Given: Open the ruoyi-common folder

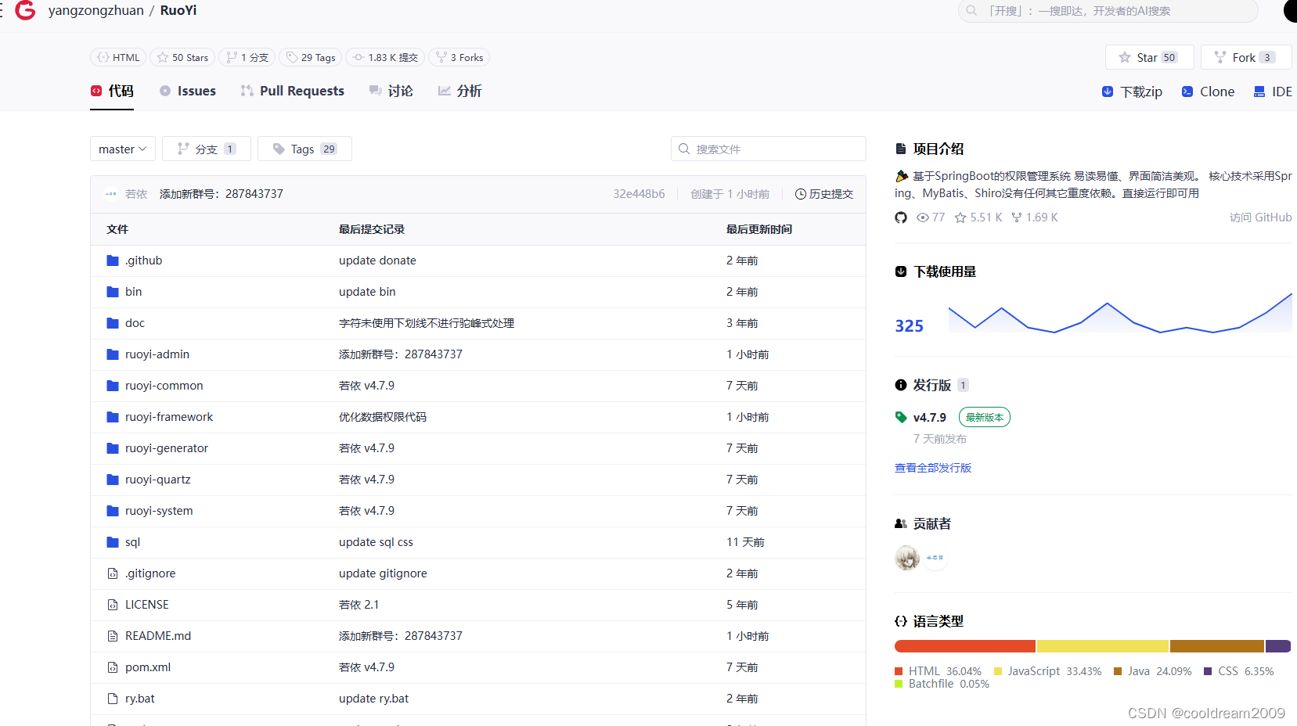Looking at the screenshot, I should click(164, 386).
